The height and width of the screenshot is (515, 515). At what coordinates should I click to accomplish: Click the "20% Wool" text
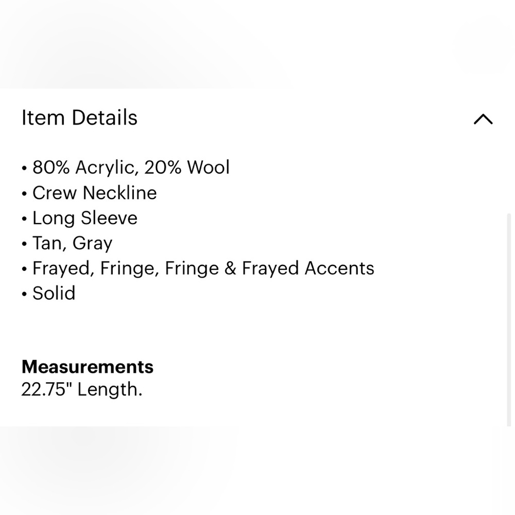tap(187, 167)
